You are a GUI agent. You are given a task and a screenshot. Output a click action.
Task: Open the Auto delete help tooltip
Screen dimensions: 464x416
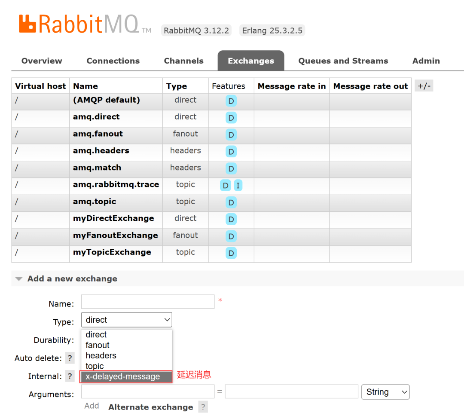(70, 358)
